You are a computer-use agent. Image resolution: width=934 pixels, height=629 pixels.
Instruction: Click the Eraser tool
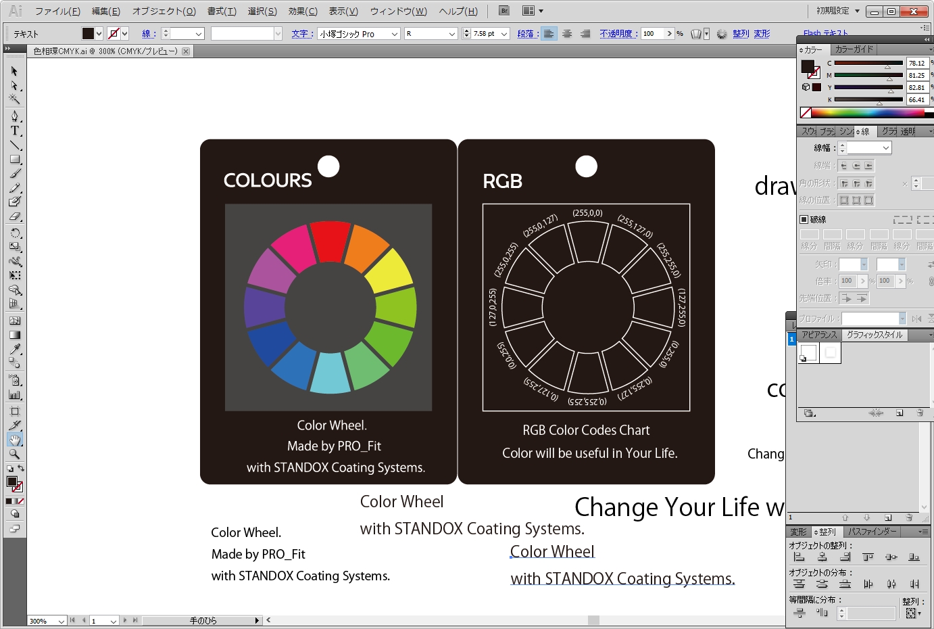click(x=14, y=217)
